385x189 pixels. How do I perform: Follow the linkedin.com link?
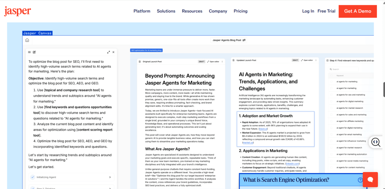pyautogui.click(x=292, y=163)
